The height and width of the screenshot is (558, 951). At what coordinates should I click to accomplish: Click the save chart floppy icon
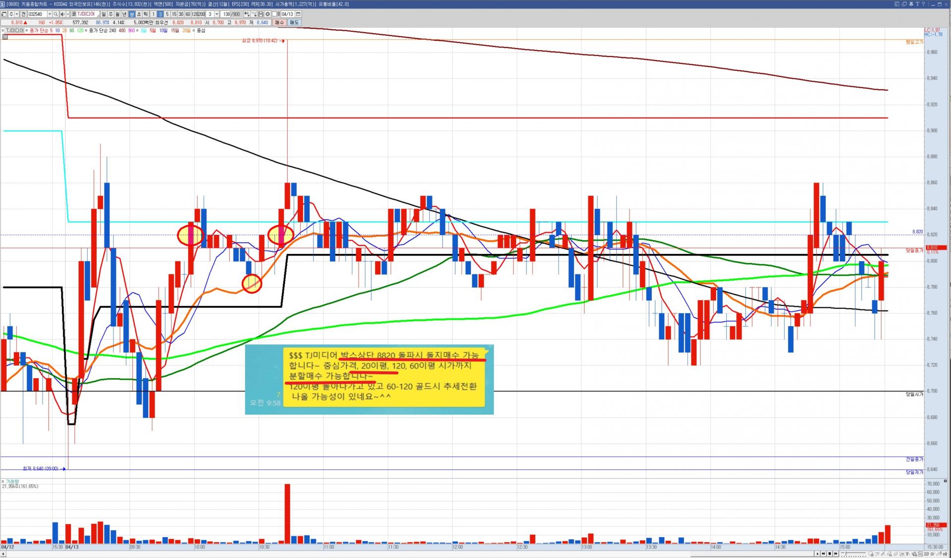(x=261, y=14)
